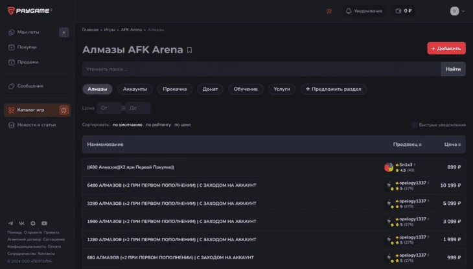Click the Найти search button
The height and width of the screenshot is (269, 473).
click(x=453, y=69)
